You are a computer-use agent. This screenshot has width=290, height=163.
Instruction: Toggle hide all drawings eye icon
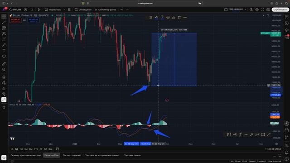[4, 94]
